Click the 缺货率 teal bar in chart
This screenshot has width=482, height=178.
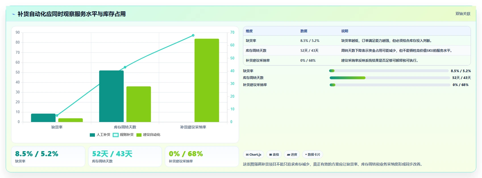pos(43,118)
